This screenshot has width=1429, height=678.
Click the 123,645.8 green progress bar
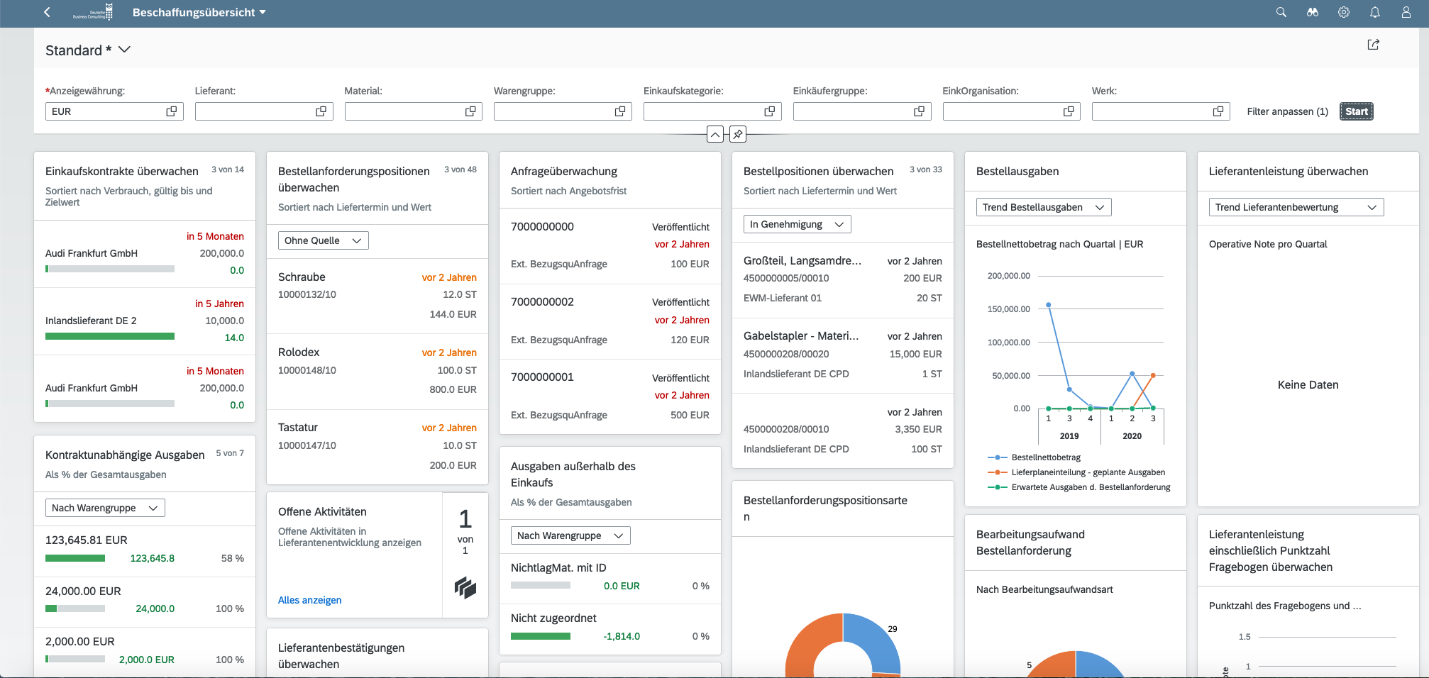(x=75, y=558)
